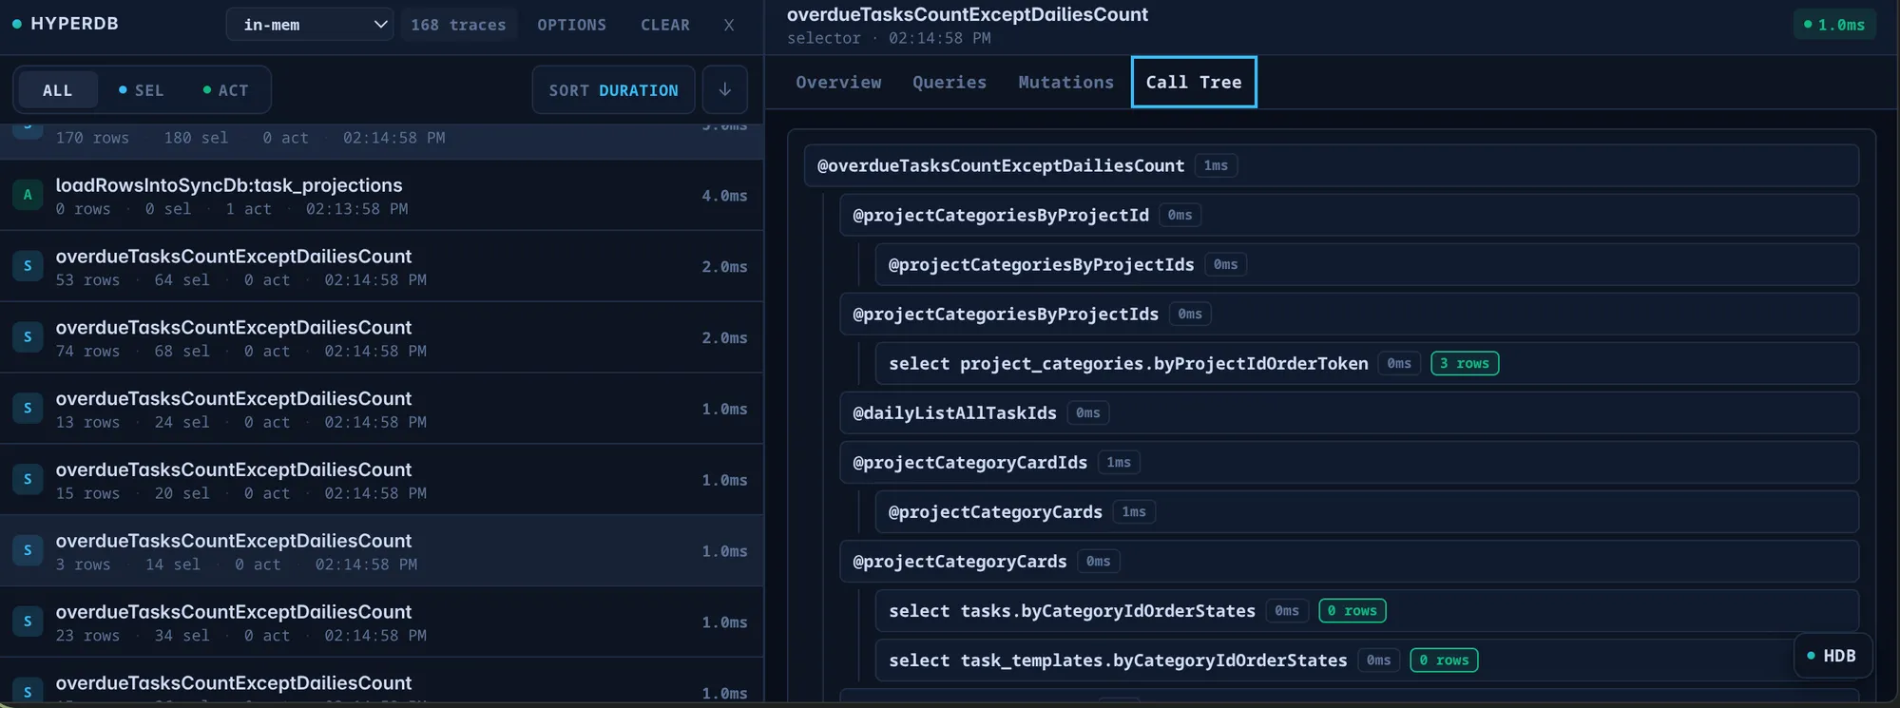Click S badge on 15 rows trace
The image size is (1900, 708).
(28, 479)
